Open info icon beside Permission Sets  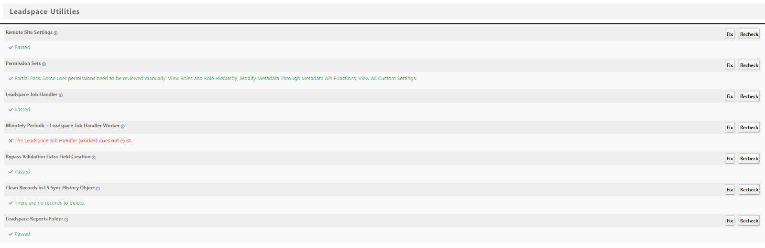(44, 64)
